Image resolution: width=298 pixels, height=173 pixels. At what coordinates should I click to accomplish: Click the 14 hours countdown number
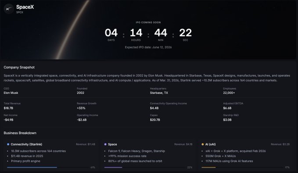(x=136, y=32)
